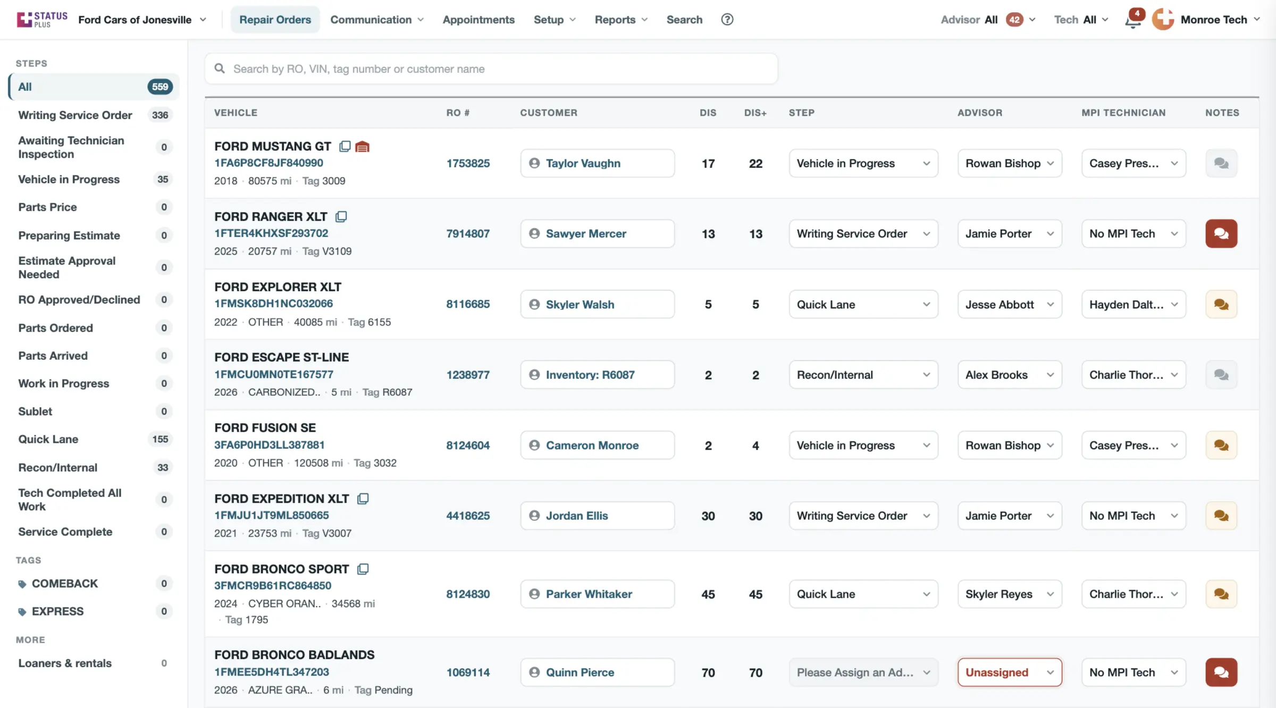This screenshot has width=1276, height=708.
Task: Open the Reports menu
Action: tap(621, 20)
